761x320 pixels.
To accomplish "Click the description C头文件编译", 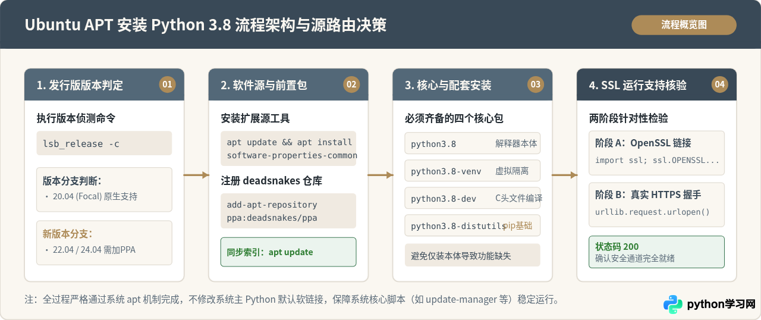I will pos(518,199).
